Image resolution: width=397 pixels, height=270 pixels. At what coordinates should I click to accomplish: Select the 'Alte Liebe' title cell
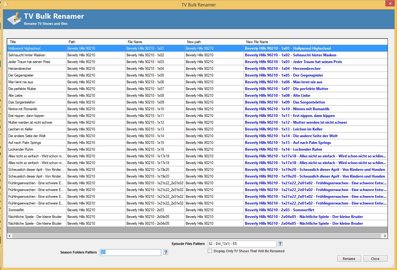point(37,96)
